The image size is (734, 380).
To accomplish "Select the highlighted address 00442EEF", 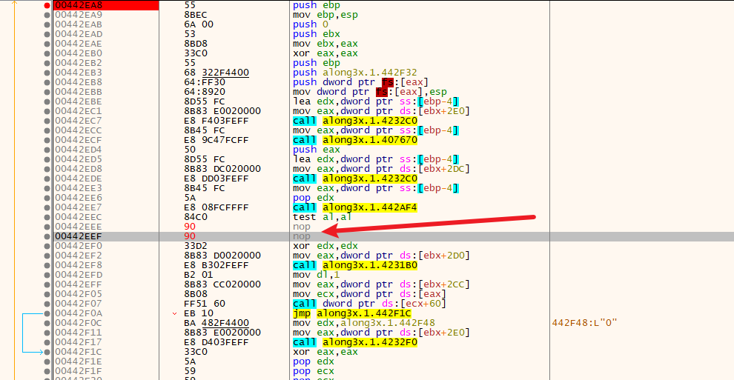I will click(x=79, y=236).
